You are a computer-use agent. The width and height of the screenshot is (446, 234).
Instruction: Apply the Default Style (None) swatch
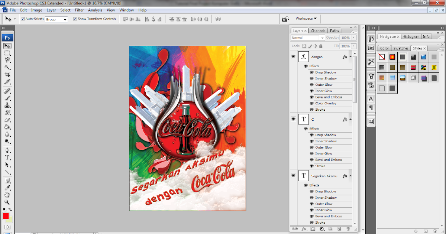click(382, 57)
